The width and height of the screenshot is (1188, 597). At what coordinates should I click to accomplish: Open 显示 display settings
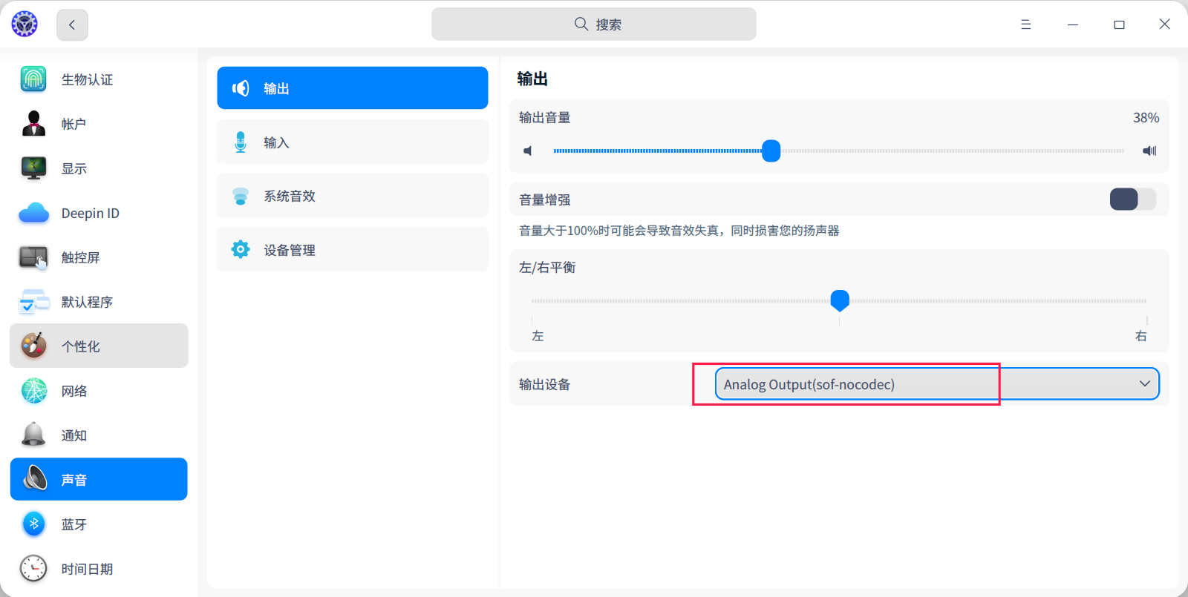point(99,168)
